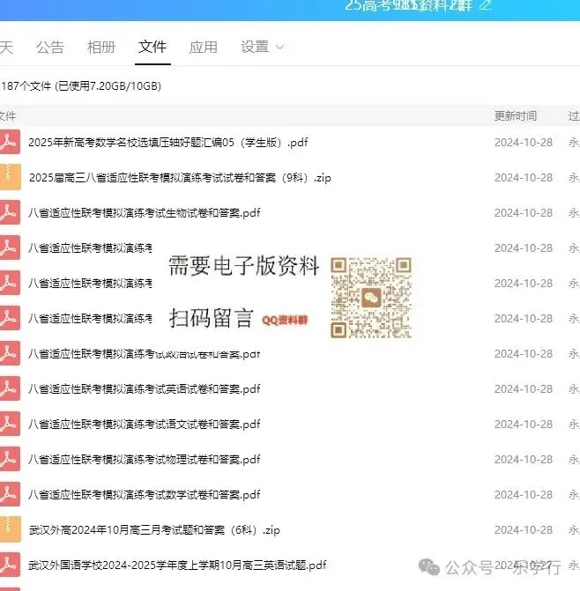580x591 pixels.
Task: Open 八省适应性联考模拟演练考试数学试卷和答案.pdf
Action: click(144, 494)
